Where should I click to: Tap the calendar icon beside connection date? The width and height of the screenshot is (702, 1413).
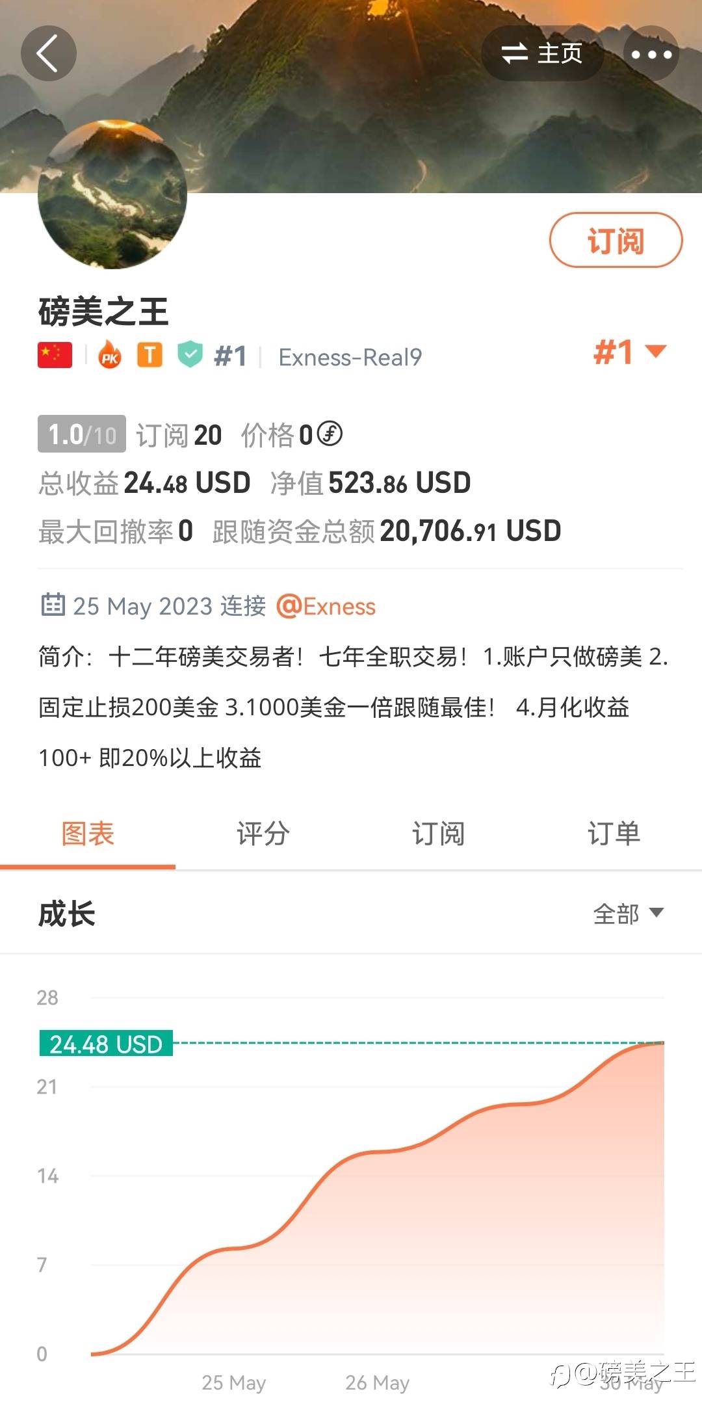coord(53,605)
